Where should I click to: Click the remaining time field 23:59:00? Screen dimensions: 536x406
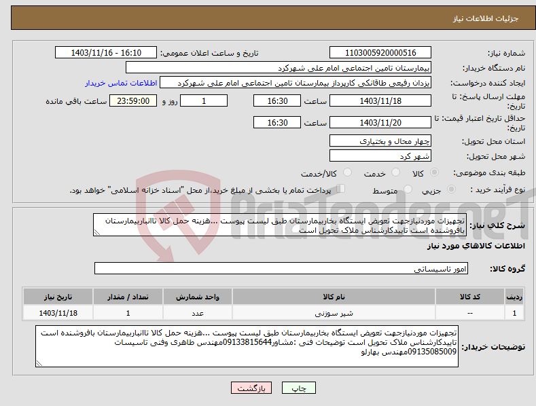133,100
